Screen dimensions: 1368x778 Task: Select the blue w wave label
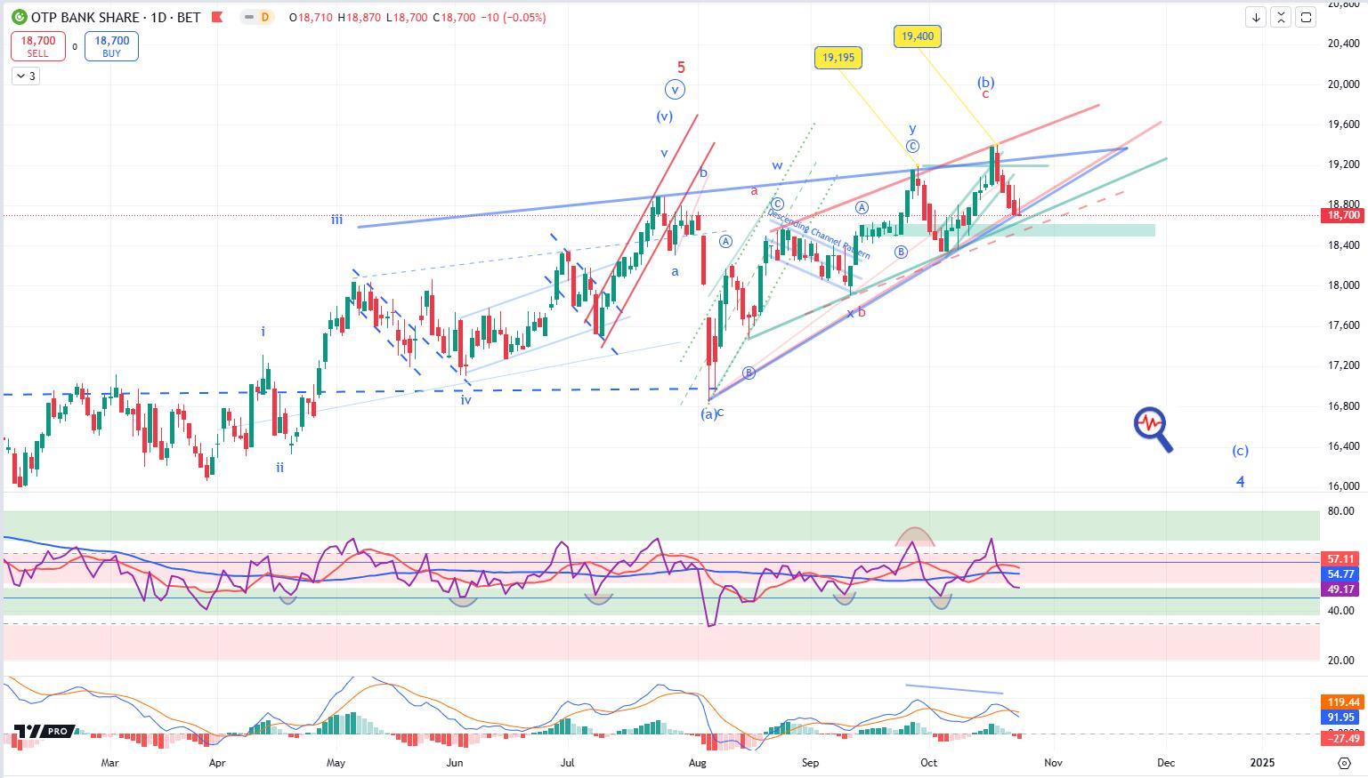(x=777, y=165)
